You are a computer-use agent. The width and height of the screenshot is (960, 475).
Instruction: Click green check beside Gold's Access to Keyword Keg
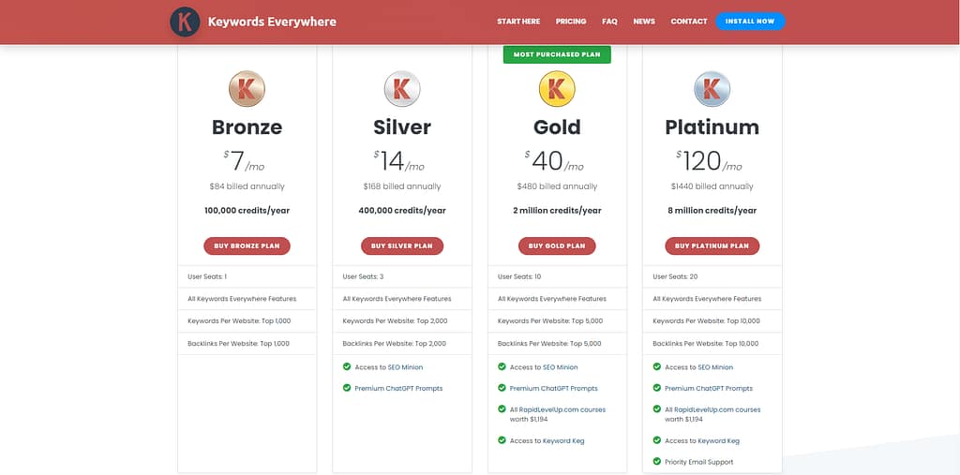502,440
